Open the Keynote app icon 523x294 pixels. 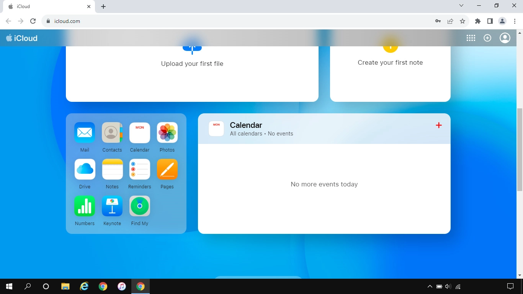point(112,206)
